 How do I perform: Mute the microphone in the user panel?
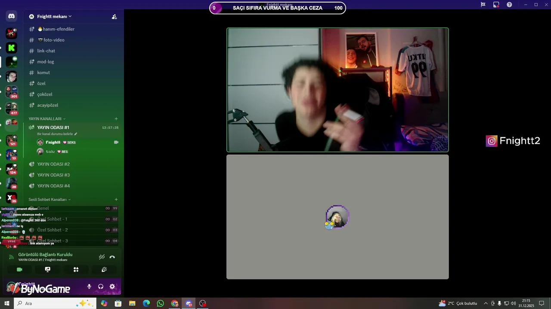(89, 287)
